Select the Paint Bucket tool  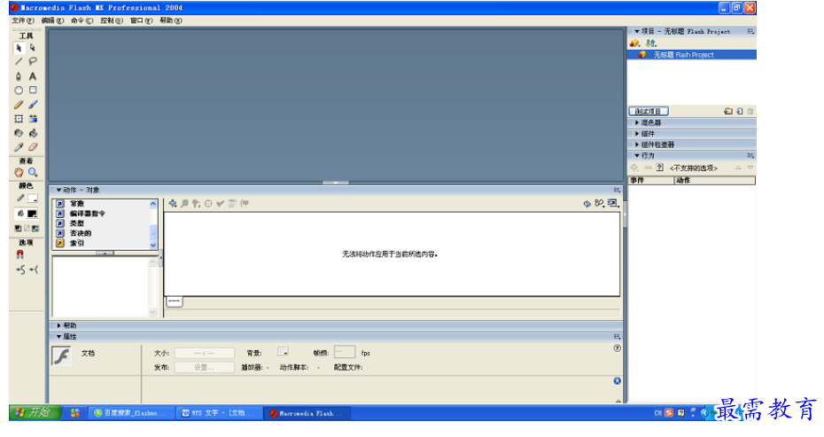click(x=33, y=133)
